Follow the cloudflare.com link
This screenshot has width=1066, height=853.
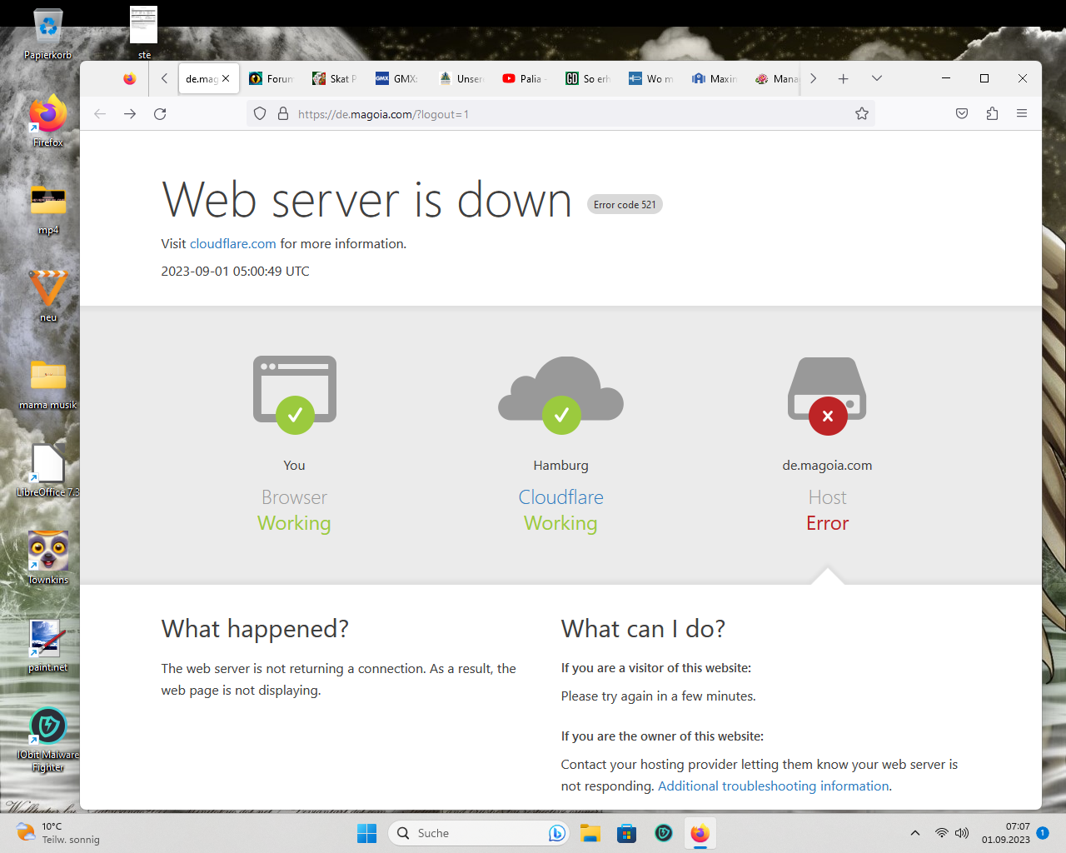click(x=233, y=244)
